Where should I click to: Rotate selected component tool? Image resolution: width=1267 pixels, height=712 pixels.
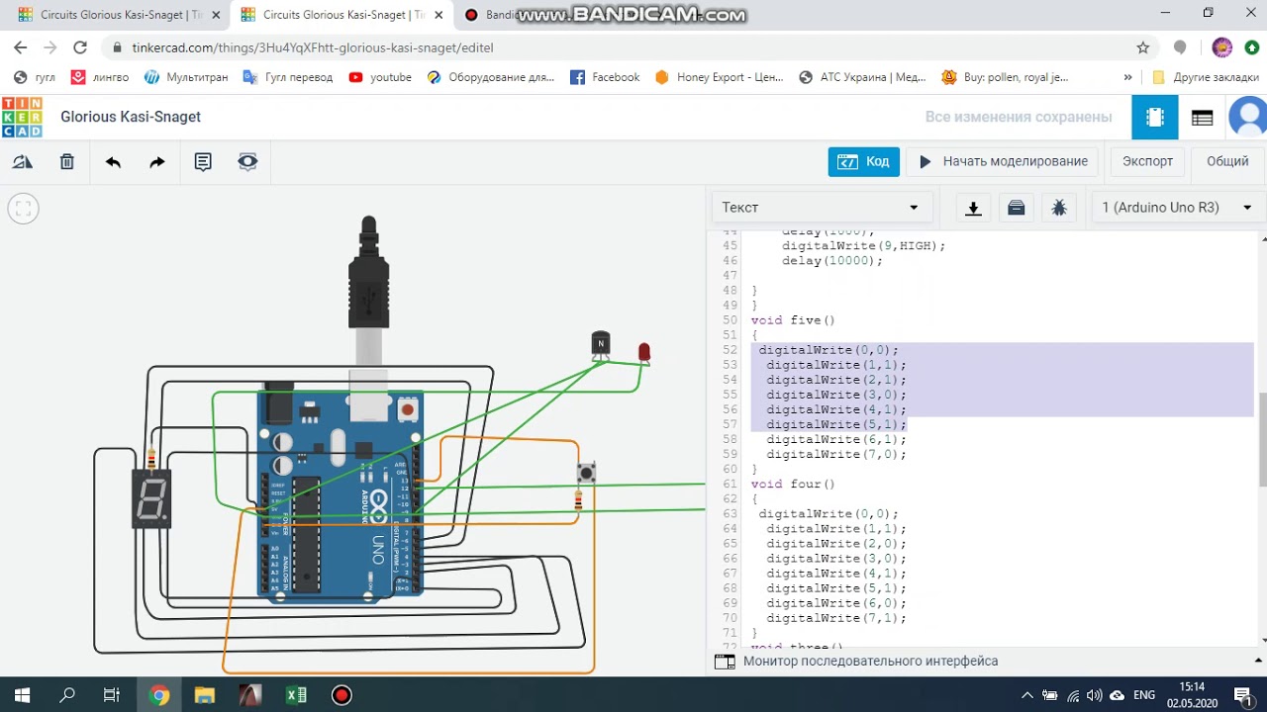click(23, 162)
